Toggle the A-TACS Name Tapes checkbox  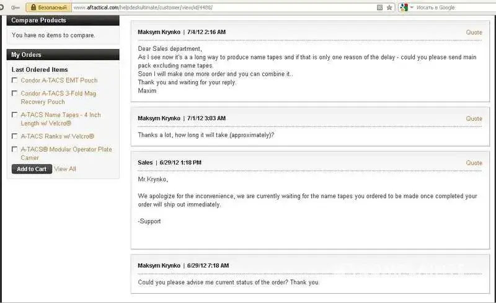(x=15, y=115)
